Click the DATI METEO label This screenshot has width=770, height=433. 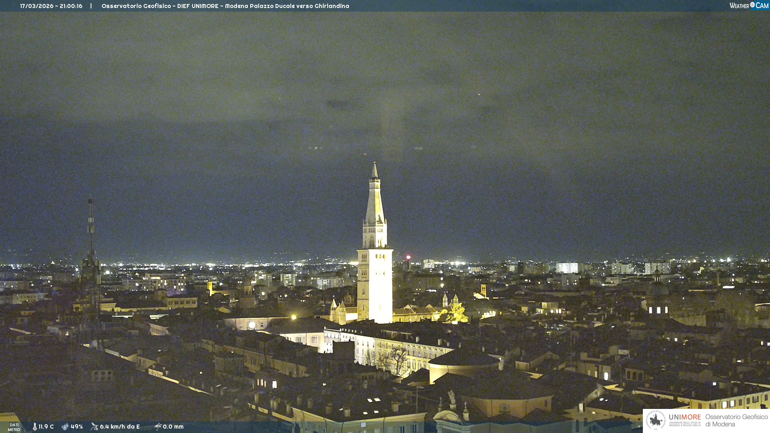14,427
